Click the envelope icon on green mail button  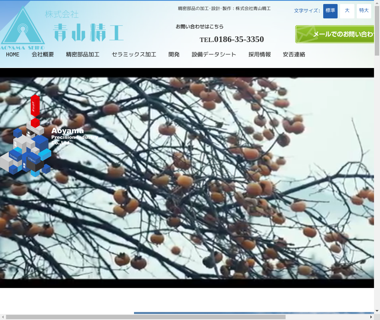click(x=304, y=34)
